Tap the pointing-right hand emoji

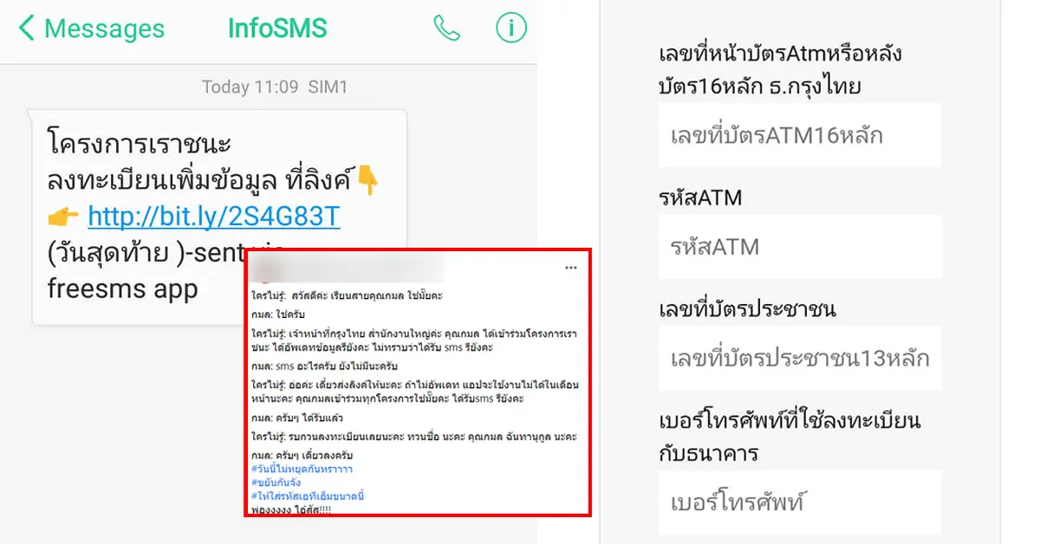click(x=62, y=217)
